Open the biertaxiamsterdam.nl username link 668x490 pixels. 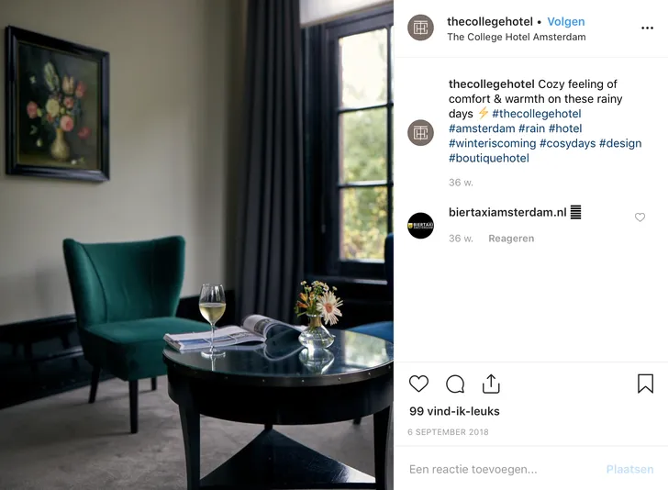[507, 212]
